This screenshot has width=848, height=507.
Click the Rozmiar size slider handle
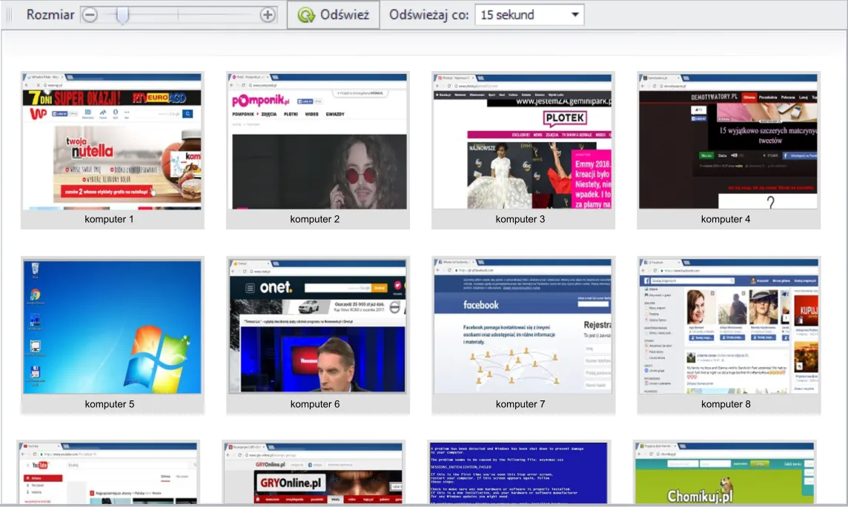point(122,15)
